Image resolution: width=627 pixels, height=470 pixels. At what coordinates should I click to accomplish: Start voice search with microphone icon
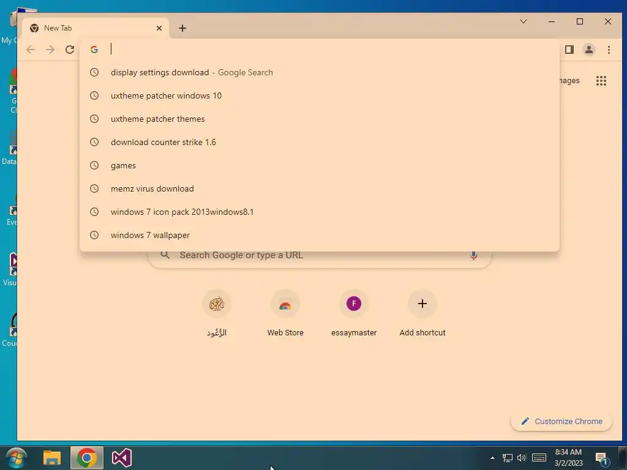click(473, 255)
